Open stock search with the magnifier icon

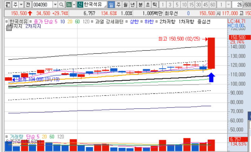61,5
